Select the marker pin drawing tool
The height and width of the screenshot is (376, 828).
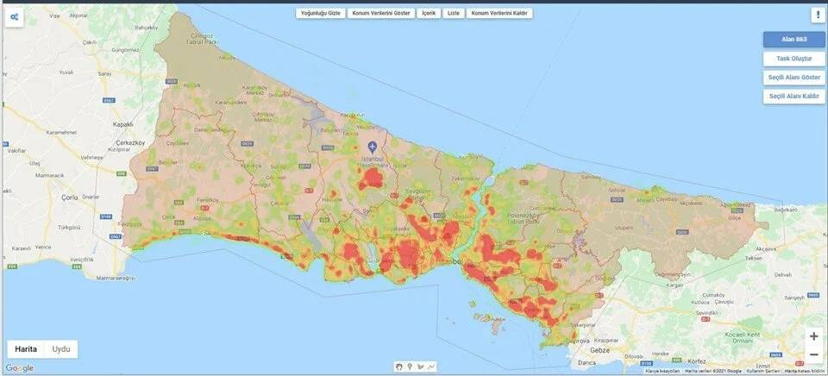tap(409, 367)
